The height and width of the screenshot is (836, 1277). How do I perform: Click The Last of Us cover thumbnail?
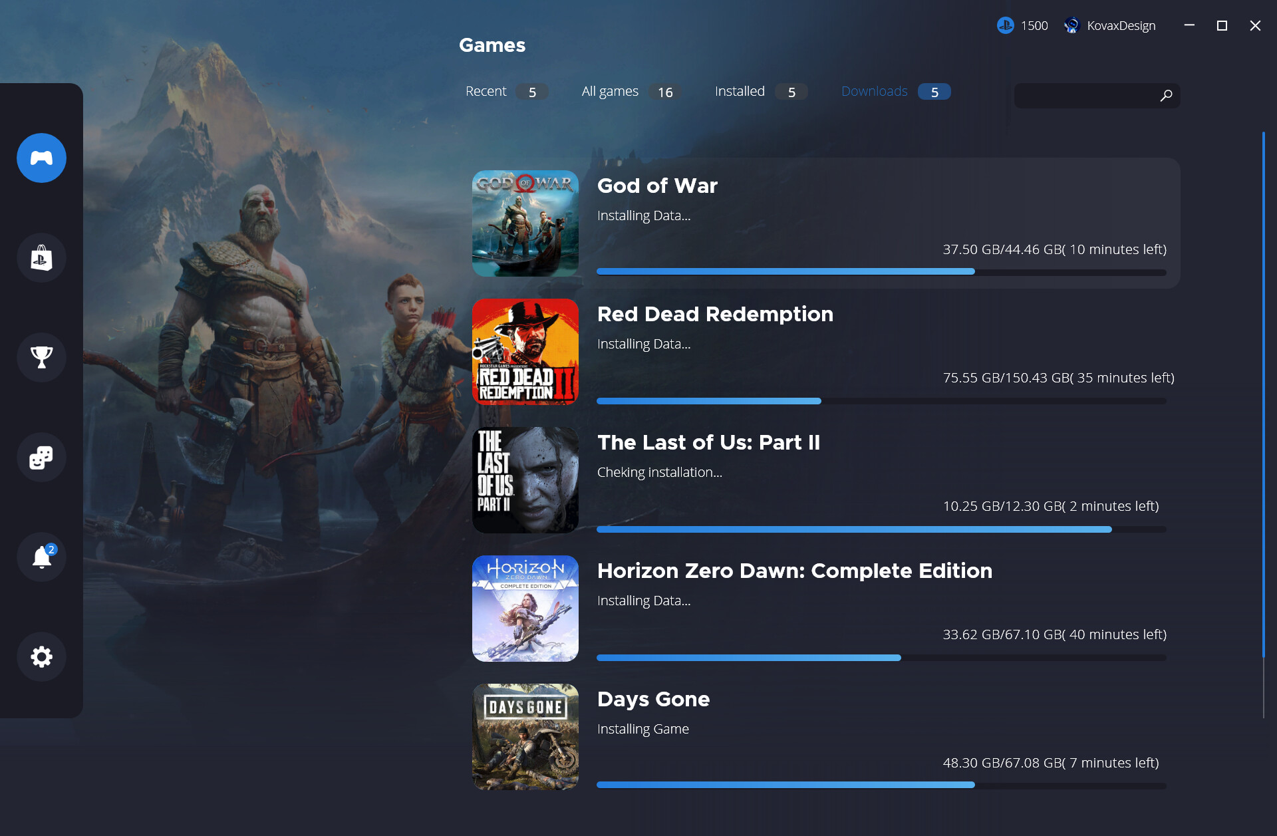(525, 480)
